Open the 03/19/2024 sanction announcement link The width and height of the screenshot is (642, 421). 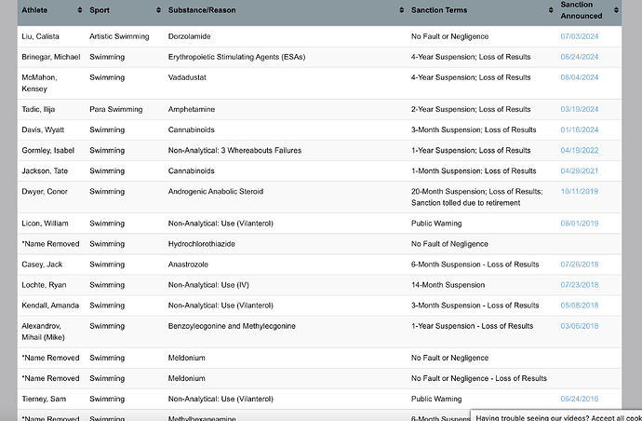click(580, 110)
